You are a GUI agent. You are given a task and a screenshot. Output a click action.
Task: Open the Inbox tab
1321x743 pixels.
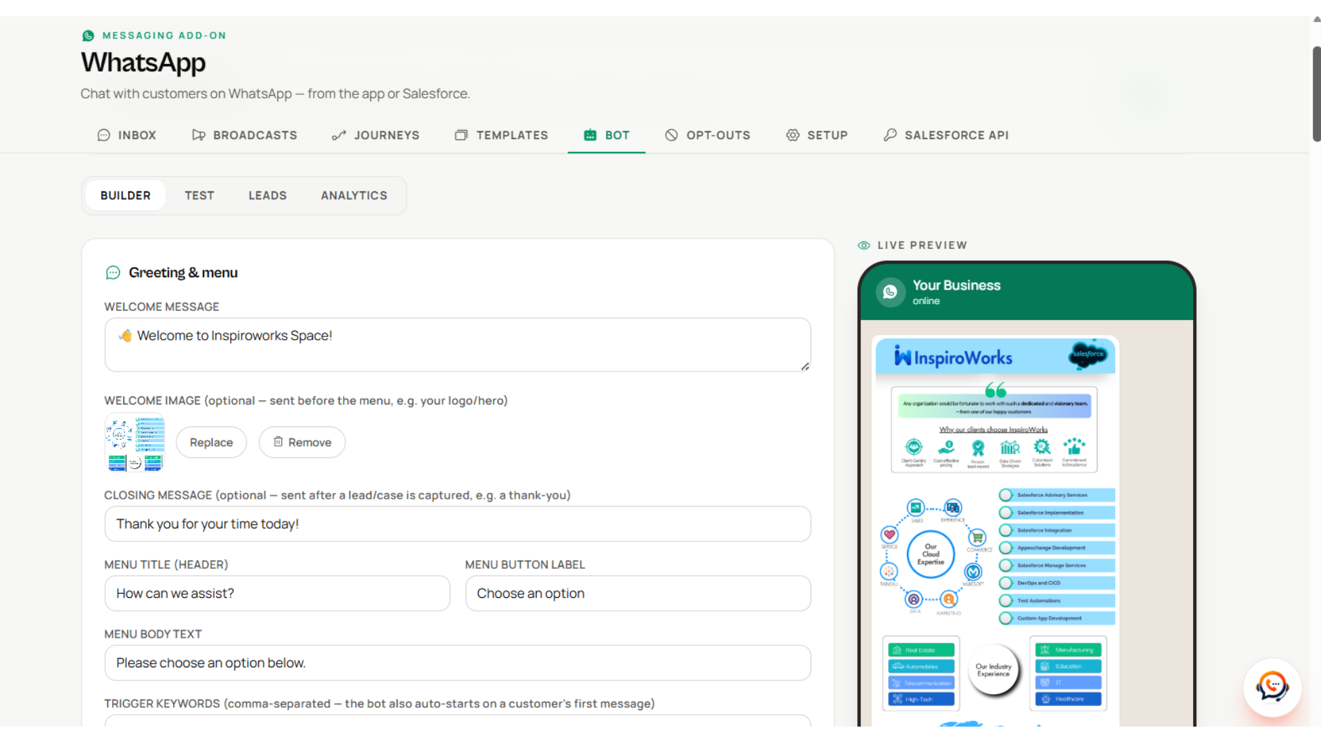click(127, 136)
